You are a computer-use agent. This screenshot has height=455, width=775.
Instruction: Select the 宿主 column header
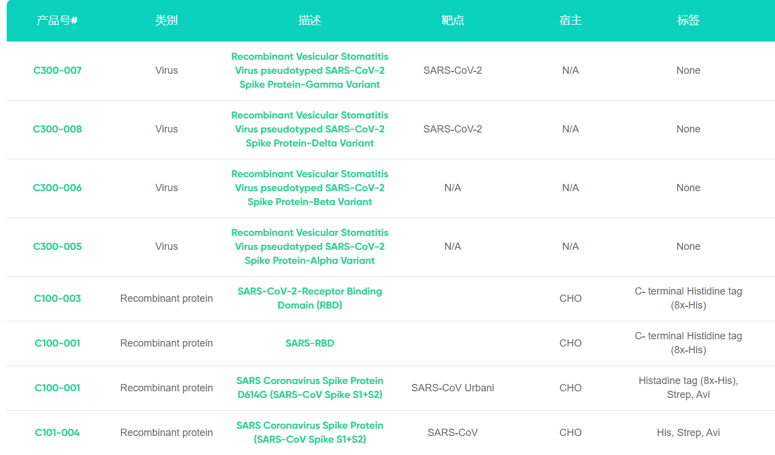(x=570, y=21)
